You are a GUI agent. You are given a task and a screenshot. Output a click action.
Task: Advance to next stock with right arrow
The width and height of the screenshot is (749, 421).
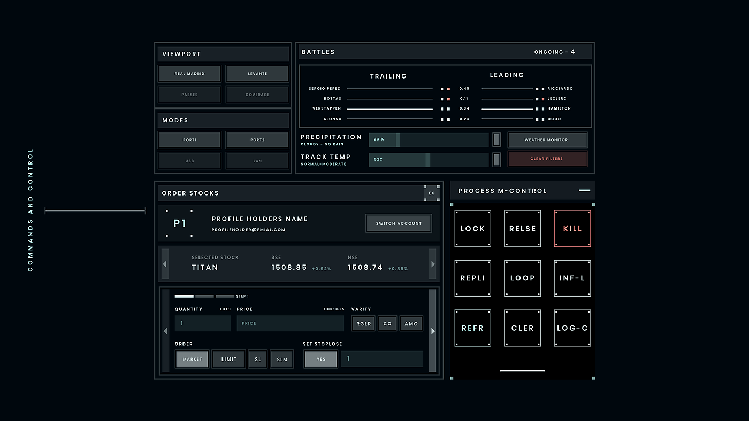point(433,264)
